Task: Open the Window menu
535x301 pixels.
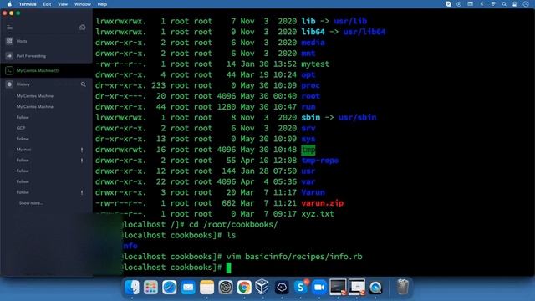Action: tap(83, 4)
